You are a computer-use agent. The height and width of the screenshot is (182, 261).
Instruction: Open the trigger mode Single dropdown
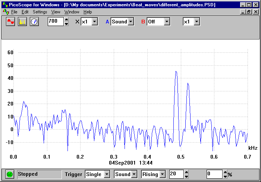(x=107, y=174)
